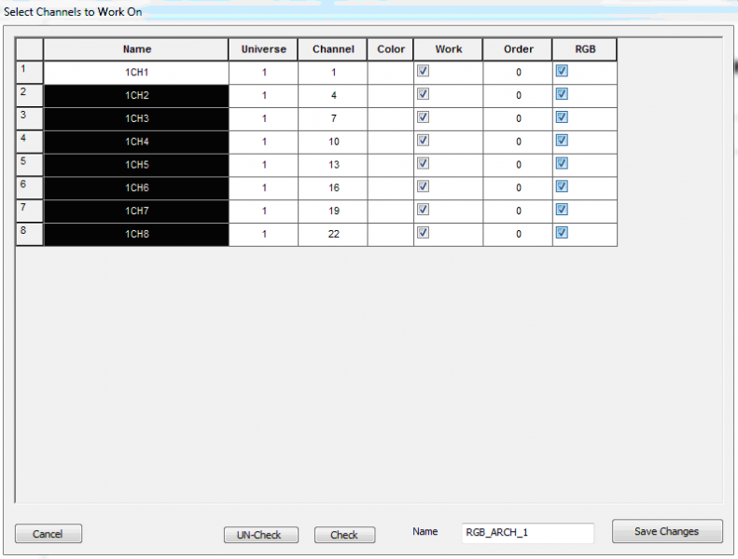Disable RGB checkbox for 1CH8
Image resolution: width=738 pixels, height=559 pixels.
(562, 233)
